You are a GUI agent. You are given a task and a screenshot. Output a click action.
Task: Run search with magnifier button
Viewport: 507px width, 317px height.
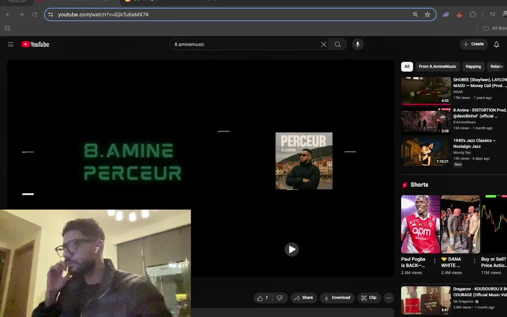point(338,44)
